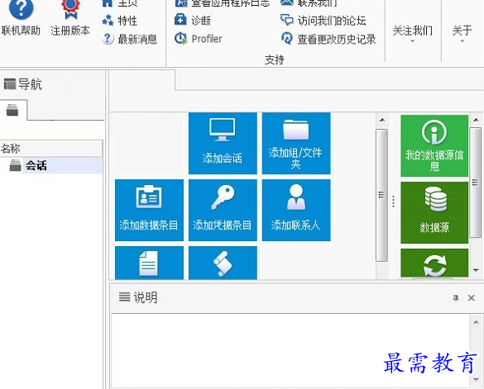This screenshot has height=389, width=484.
Task: Show 最新消息 latest news
Action: pos(129,39)
